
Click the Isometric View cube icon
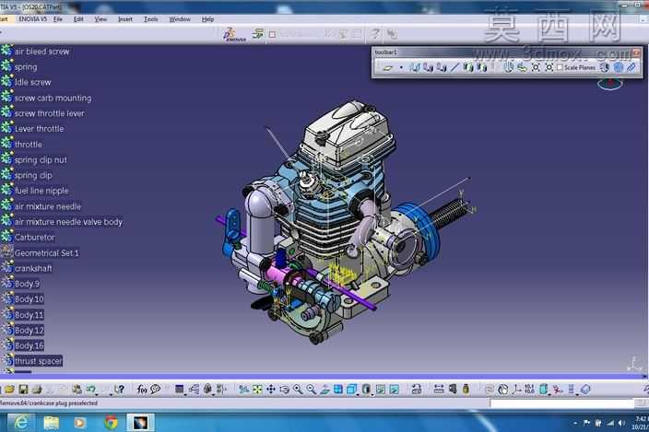[x=351, y=389]
